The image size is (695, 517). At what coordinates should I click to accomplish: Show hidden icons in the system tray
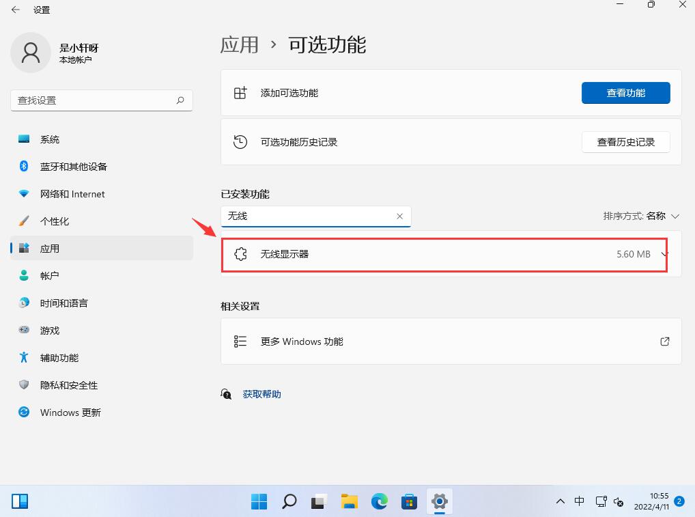pos(560,501)
